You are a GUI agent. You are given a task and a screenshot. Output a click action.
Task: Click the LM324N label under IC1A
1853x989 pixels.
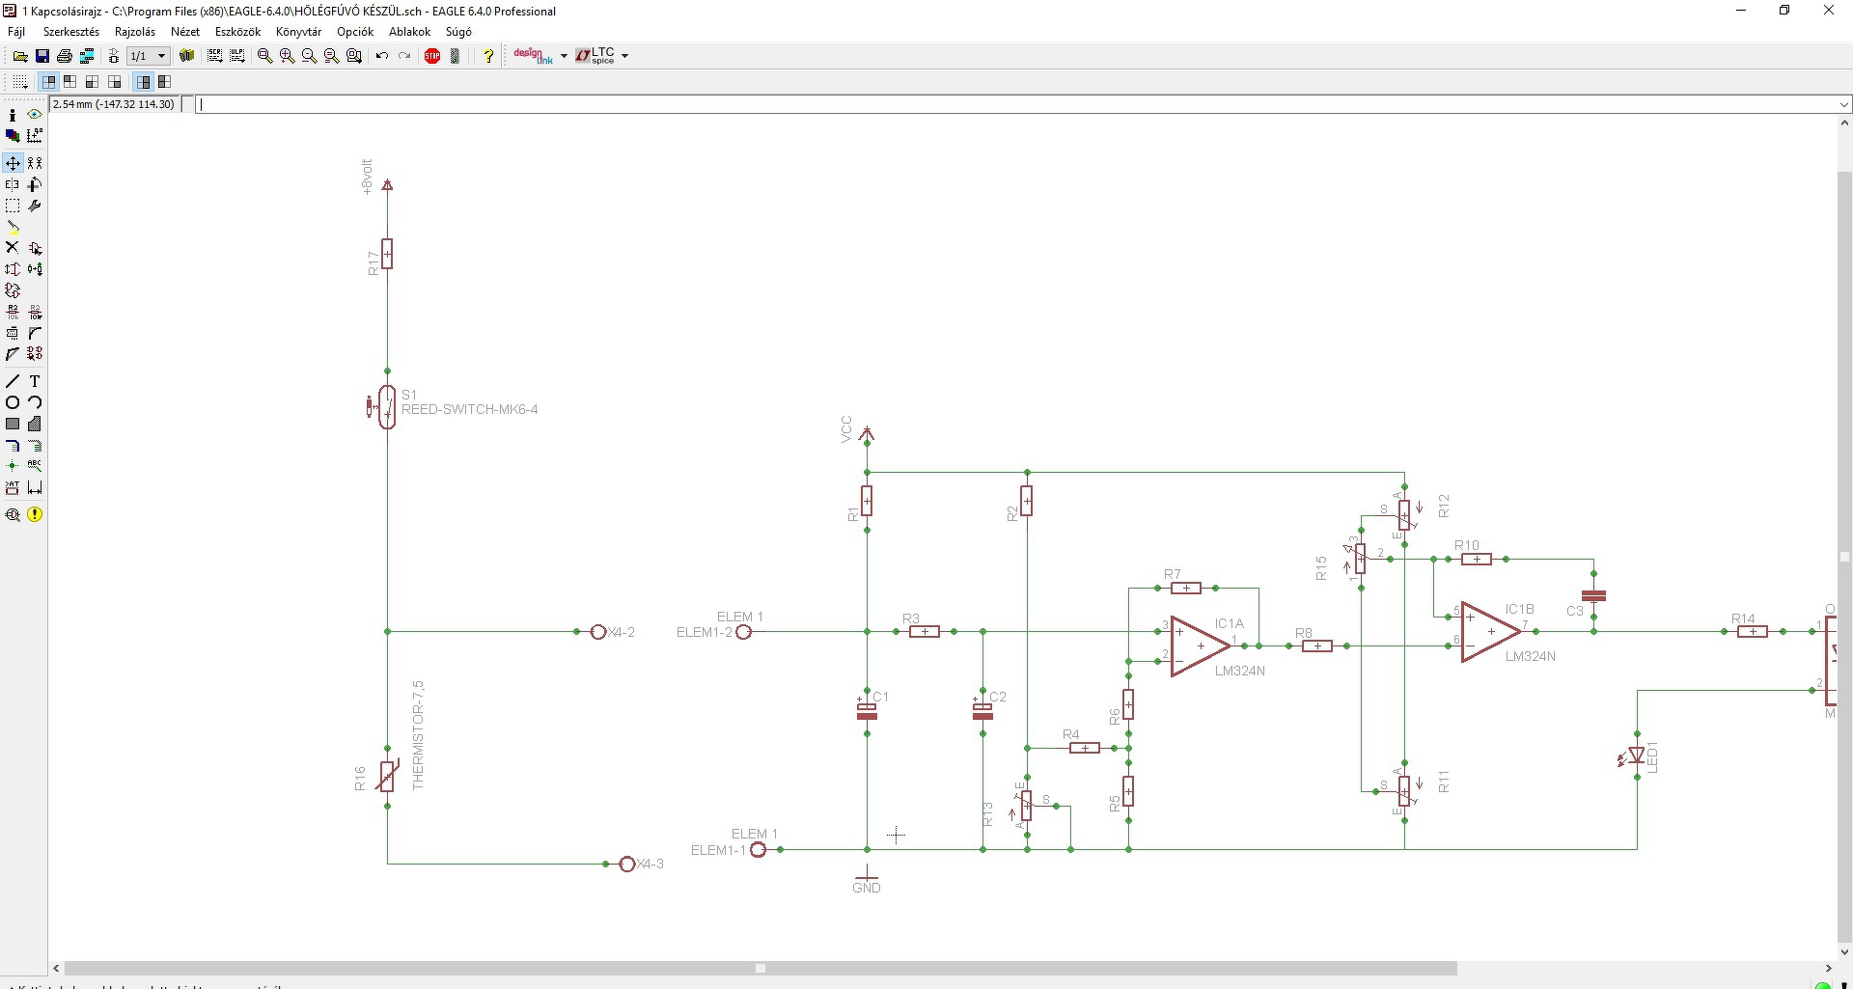pos(1240,671)
